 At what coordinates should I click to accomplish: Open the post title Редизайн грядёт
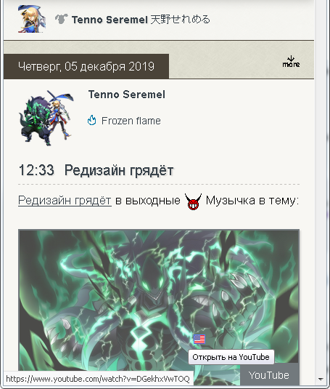click(119, 170)
